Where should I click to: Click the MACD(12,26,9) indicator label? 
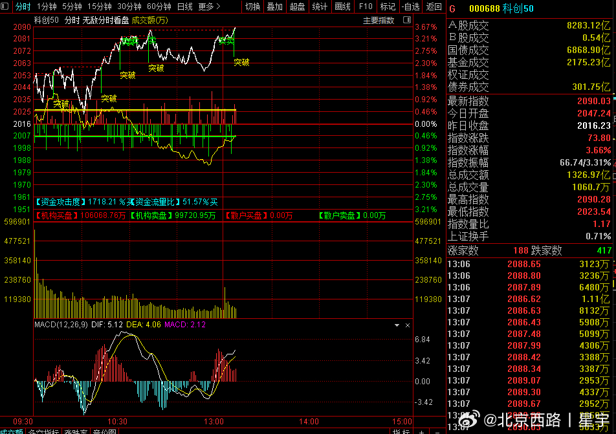[61, 325]
